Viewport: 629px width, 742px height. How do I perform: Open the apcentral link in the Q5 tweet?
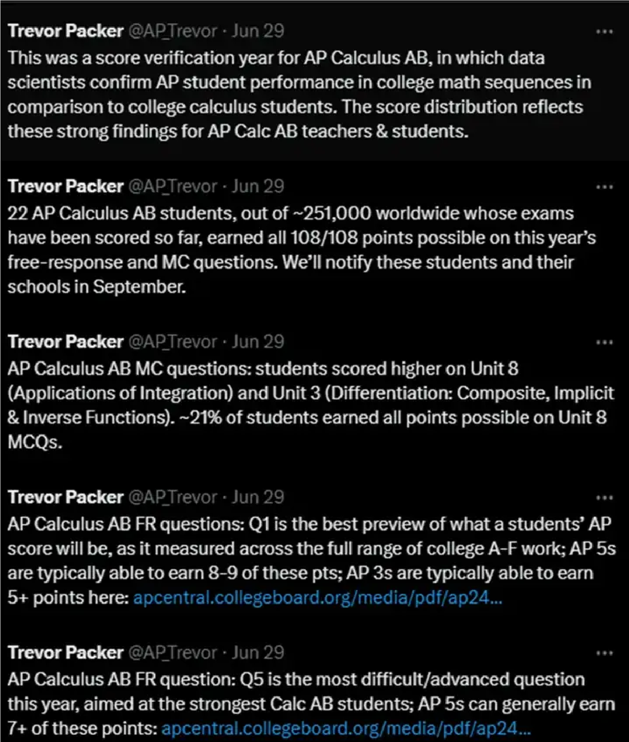(346, 729)
